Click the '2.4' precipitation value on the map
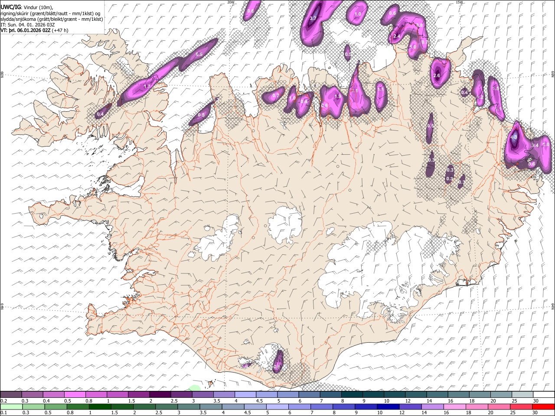Viewport: 555px width, 416px height. (x=397, y=36)
